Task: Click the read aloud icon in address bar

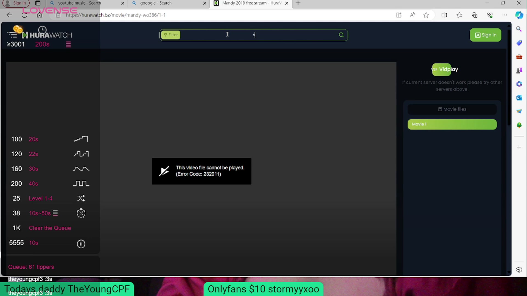Action: click(x=412, y=15)
